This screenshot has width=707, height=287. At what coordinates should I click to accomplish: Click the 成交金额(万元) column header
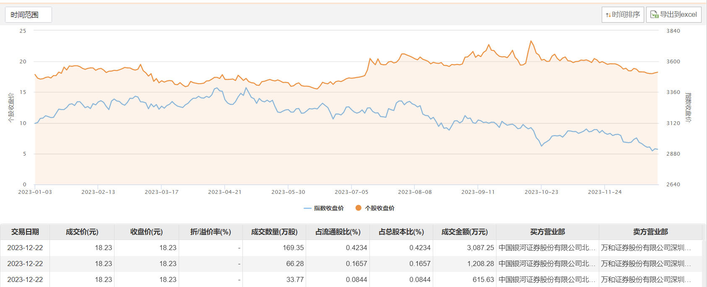tap(465, 232)
